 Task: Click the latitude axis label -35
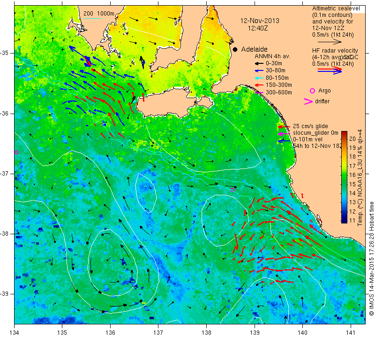pos(4,53)
